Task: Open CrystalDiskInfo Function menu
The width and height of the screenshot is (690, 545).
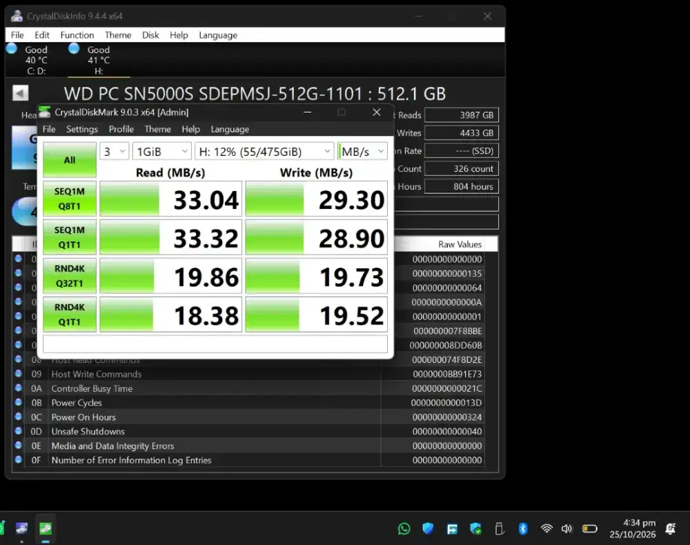Action: click(x=77, y=34)
